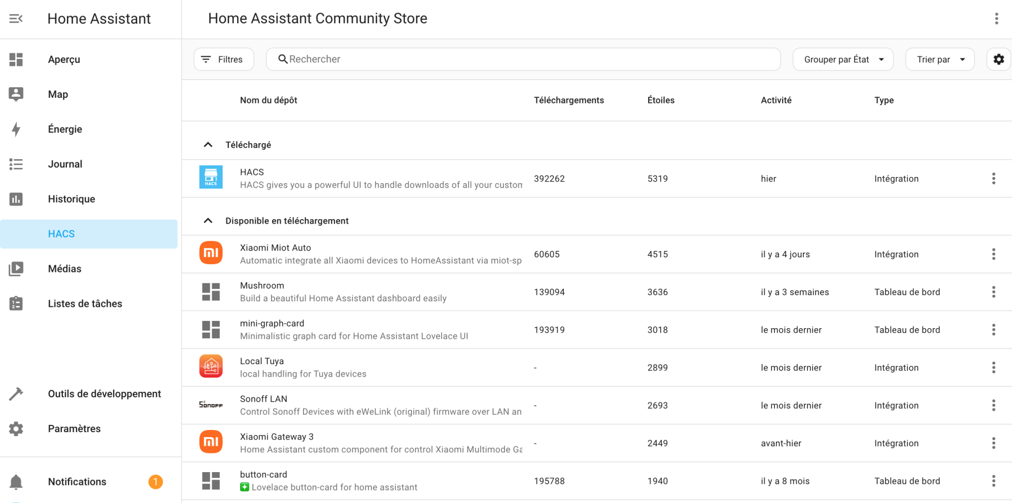
Task: Select the button-card repository name
Action: tap(264, 474)
